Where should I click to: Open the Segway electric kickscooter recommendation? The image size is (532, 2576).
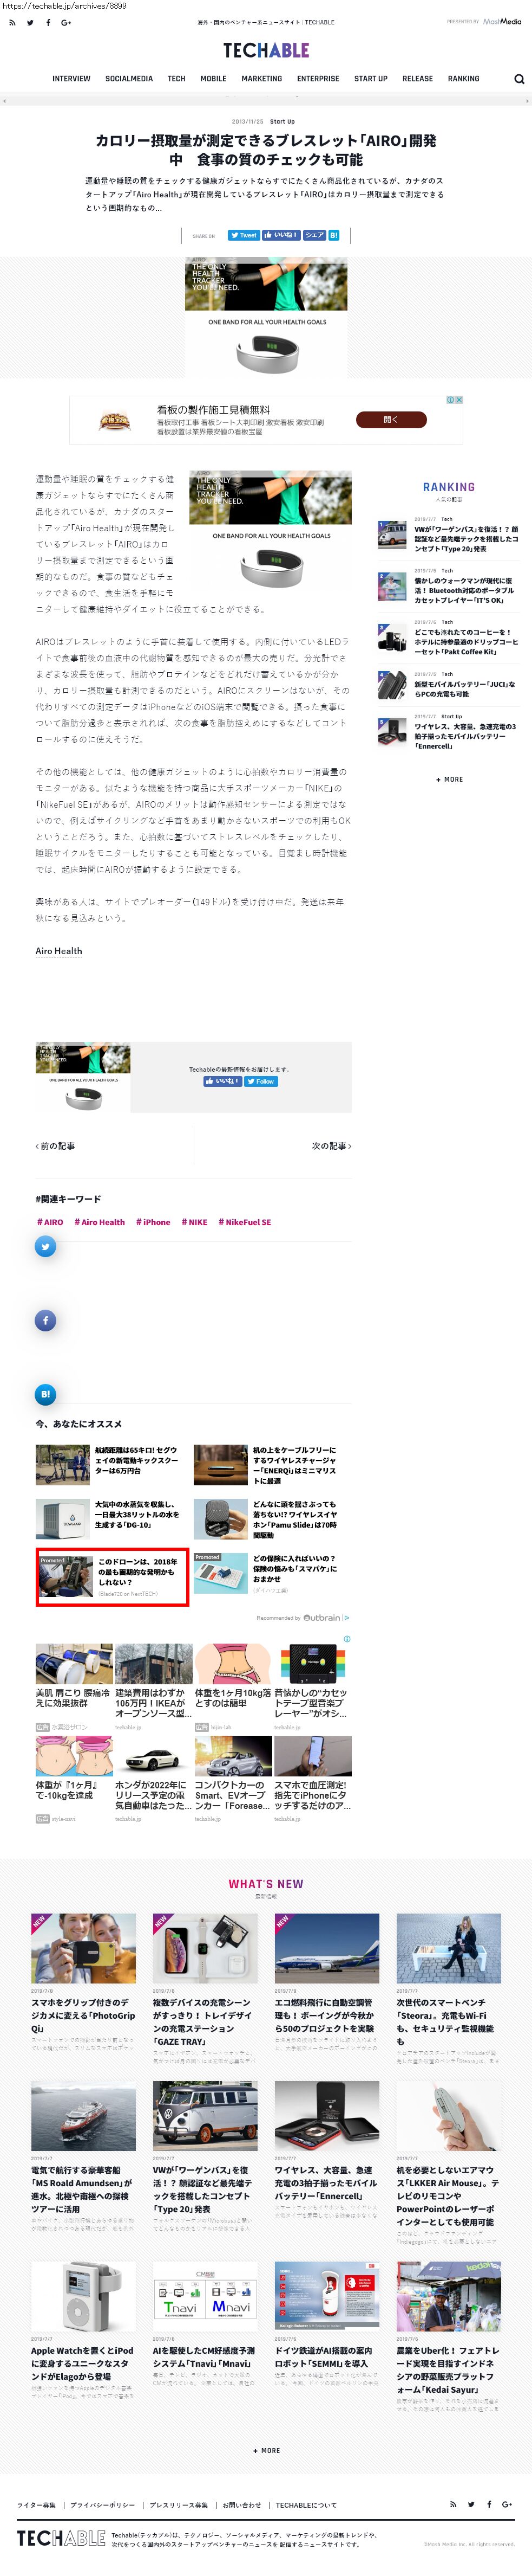138,1460
